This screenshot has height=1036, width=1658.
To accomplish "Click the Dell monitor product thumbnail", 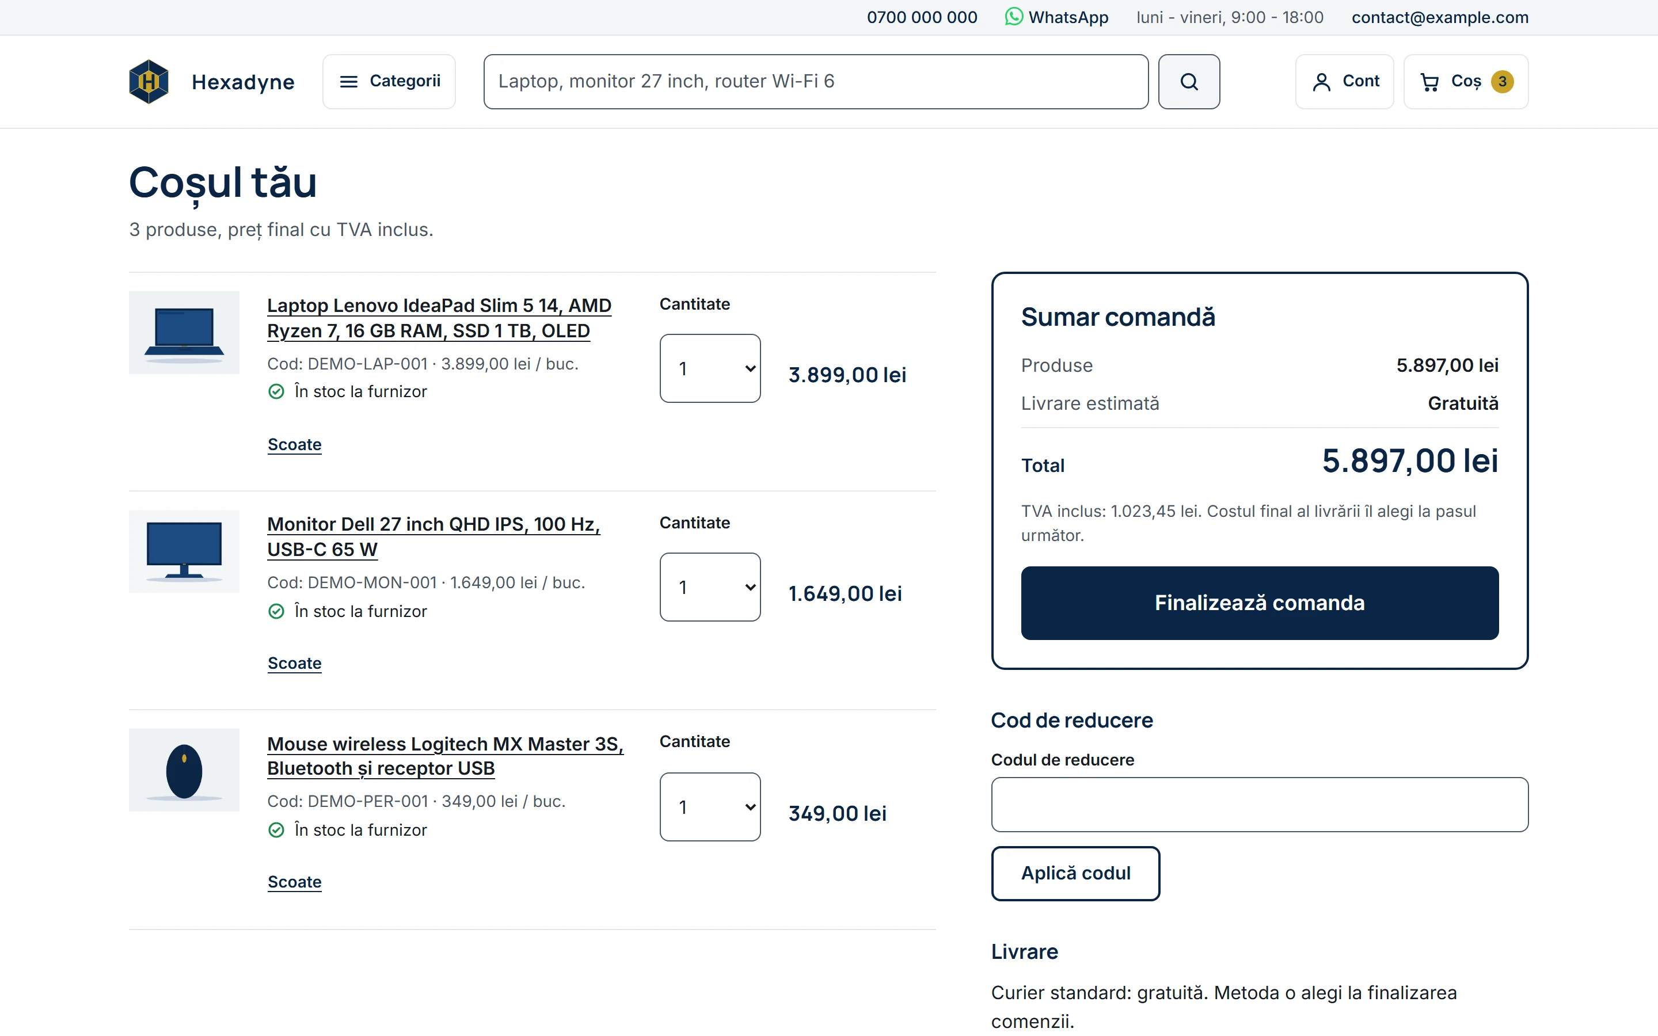I will pyautogui.click(x=184, y=551).
